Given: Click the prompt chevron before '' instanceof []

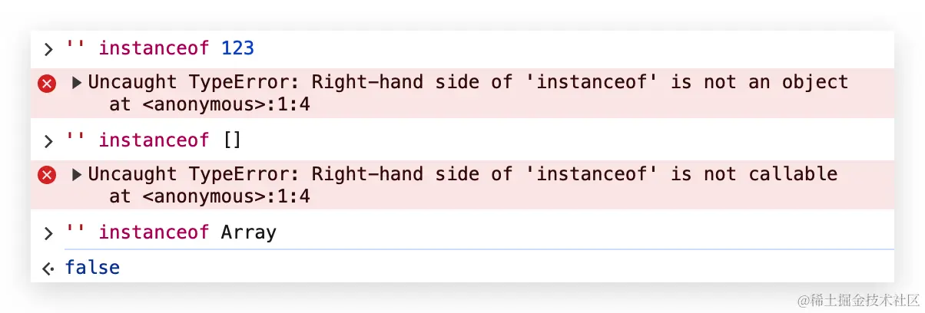Looking at the screenshot, I should pyautogui.click(x=48, y=141).
